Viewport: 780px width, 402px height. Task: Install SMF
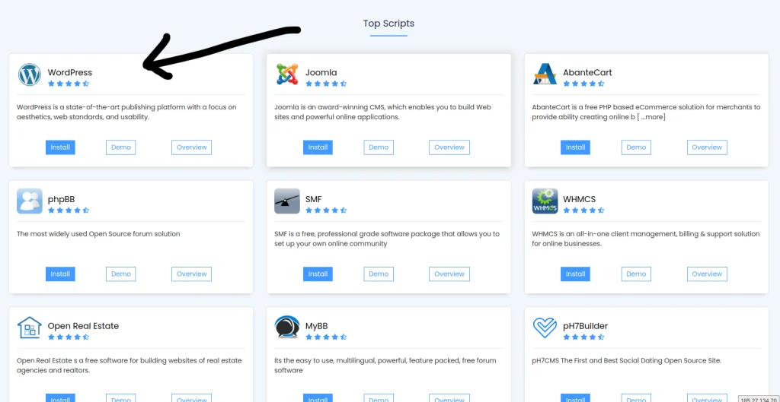[x=318, y=274]
